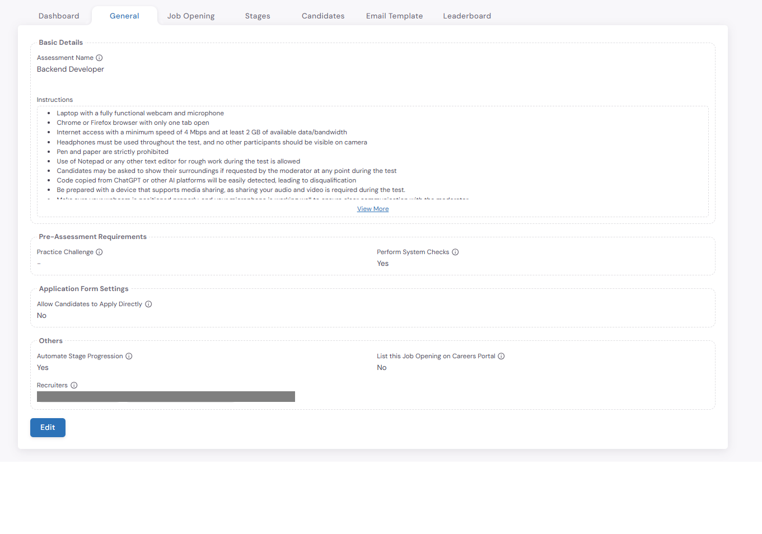Open the Leaderboard tab
The height and width of the screenshot is (534, 762).
[467, 16]
